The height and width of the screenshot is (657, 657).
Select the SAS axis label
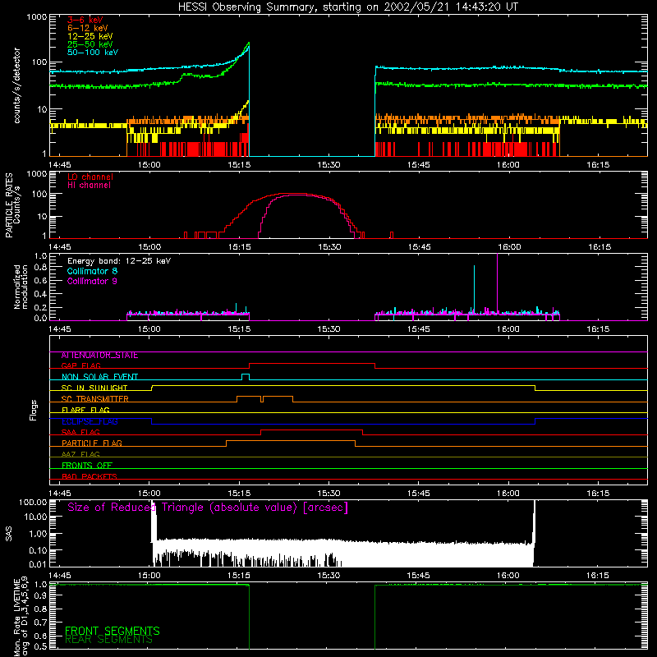(8, 534)
